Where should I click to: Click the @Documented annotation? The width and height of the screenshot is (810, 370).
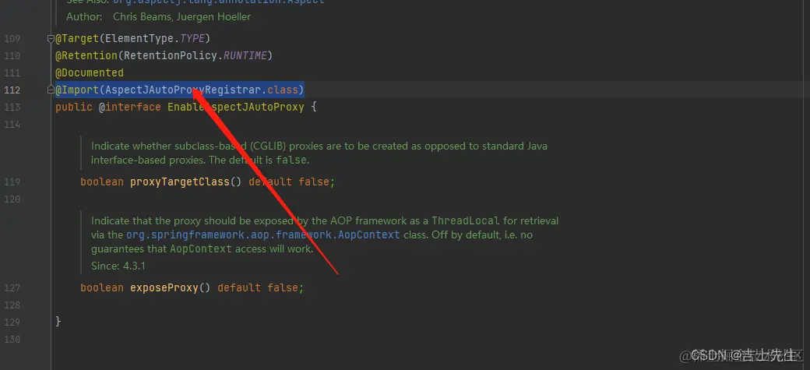click(x=90, y=73)
